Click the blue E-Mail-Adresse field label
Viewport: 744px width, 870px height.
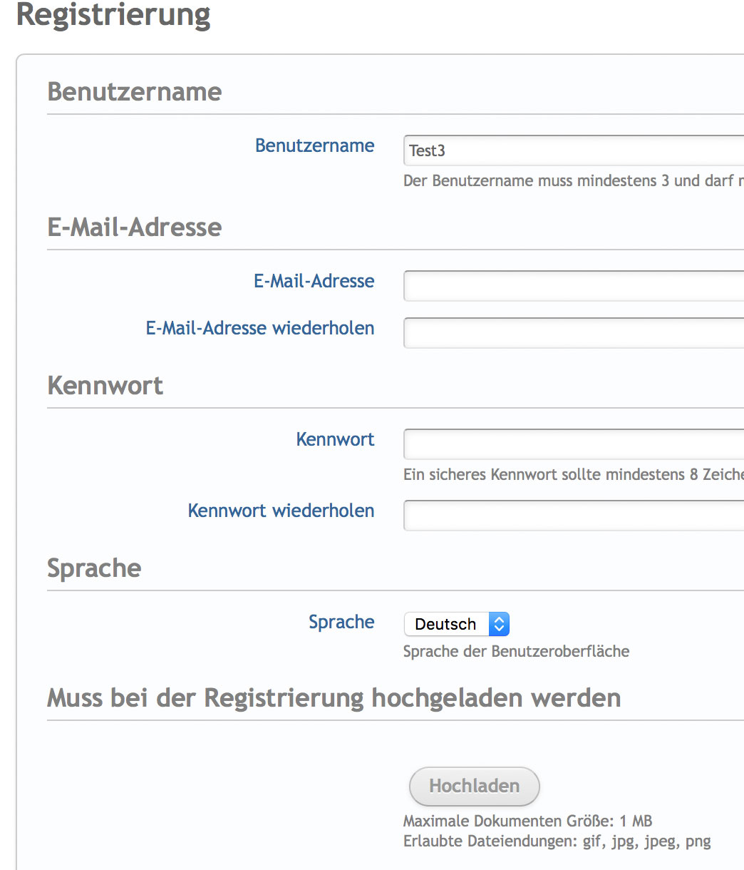click(x=314, y=281)
